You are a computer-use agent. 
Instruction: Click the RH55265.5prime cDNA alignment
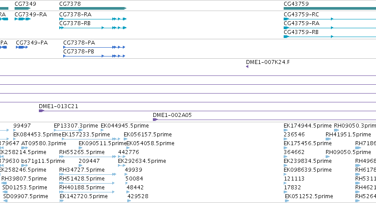pos(88,157)
